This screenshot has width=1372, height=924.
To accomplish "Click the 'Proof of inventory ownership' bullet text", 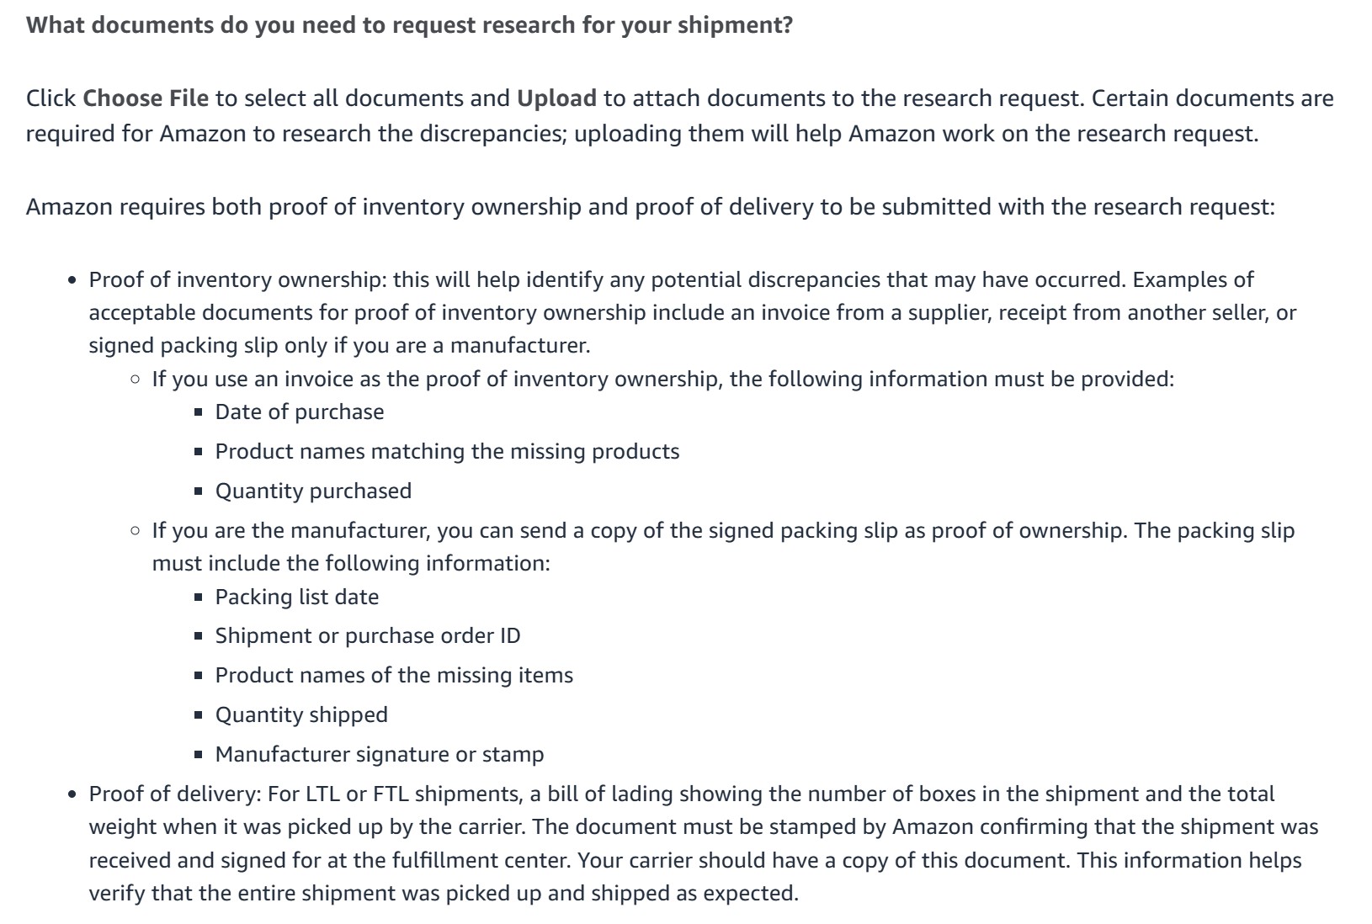I will click(692, 312).
